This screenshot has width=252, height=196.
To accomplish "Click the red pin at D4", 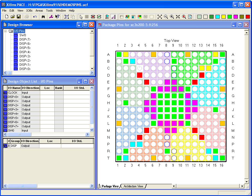I will point(140,75).
